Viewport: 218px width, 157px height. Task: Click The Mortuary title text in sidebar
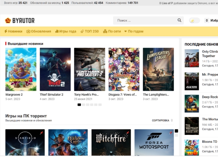pos(210,119)
